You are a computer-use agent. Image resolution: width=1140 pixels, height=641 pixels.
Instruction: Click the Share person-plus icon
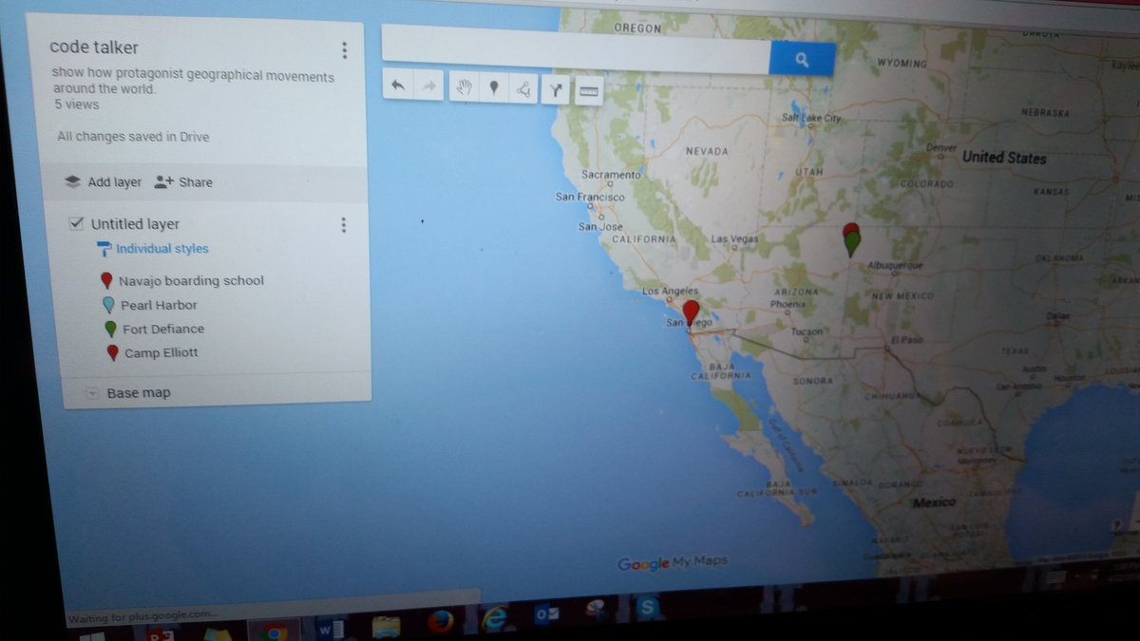163,181
